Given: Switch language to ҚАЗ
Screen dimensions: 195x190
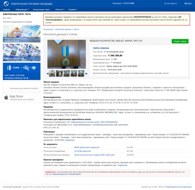Looking at the screenshot, I should pyautogui.click(x=190, y=4).
